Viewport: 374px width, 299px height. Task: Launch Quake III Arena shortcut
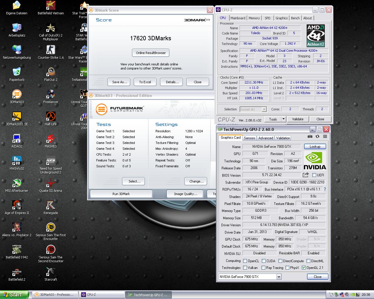coord(51,186)
